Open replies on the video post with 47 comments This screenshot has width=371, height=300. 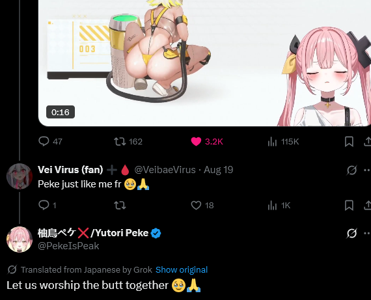click(x=50, y=141)
